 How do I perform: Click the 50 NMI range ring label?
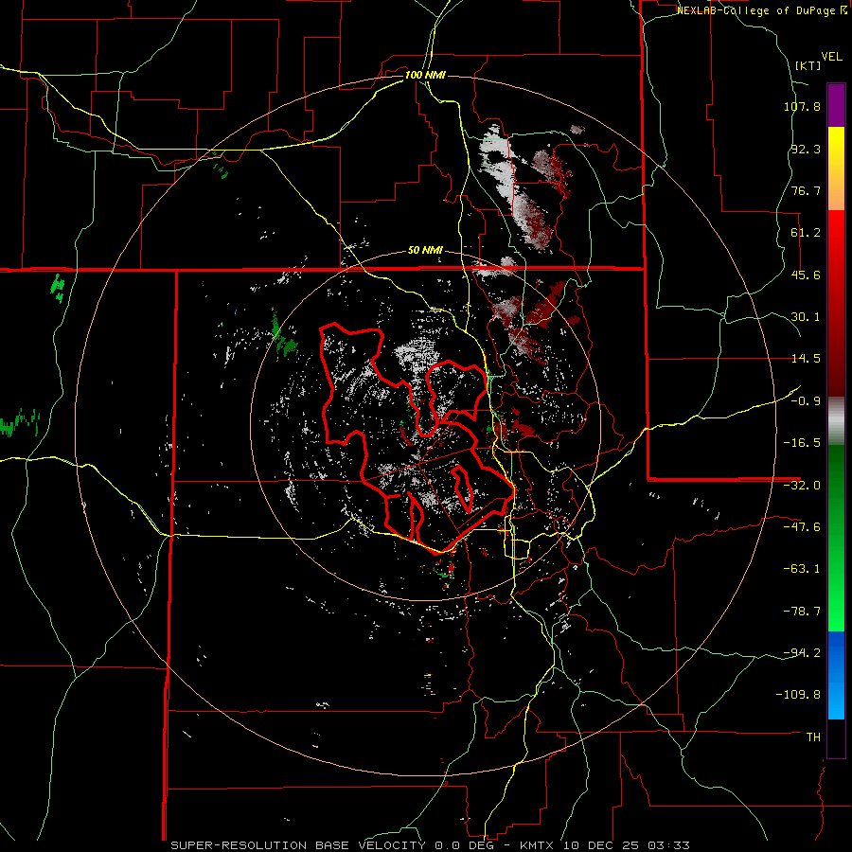click(425, 251)
